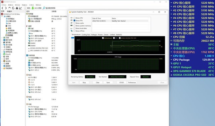Viewport: 215px width, 126px height.
Task: Click the blue graph page selector beside temperature chart
Action: click(x=73, y=38)
